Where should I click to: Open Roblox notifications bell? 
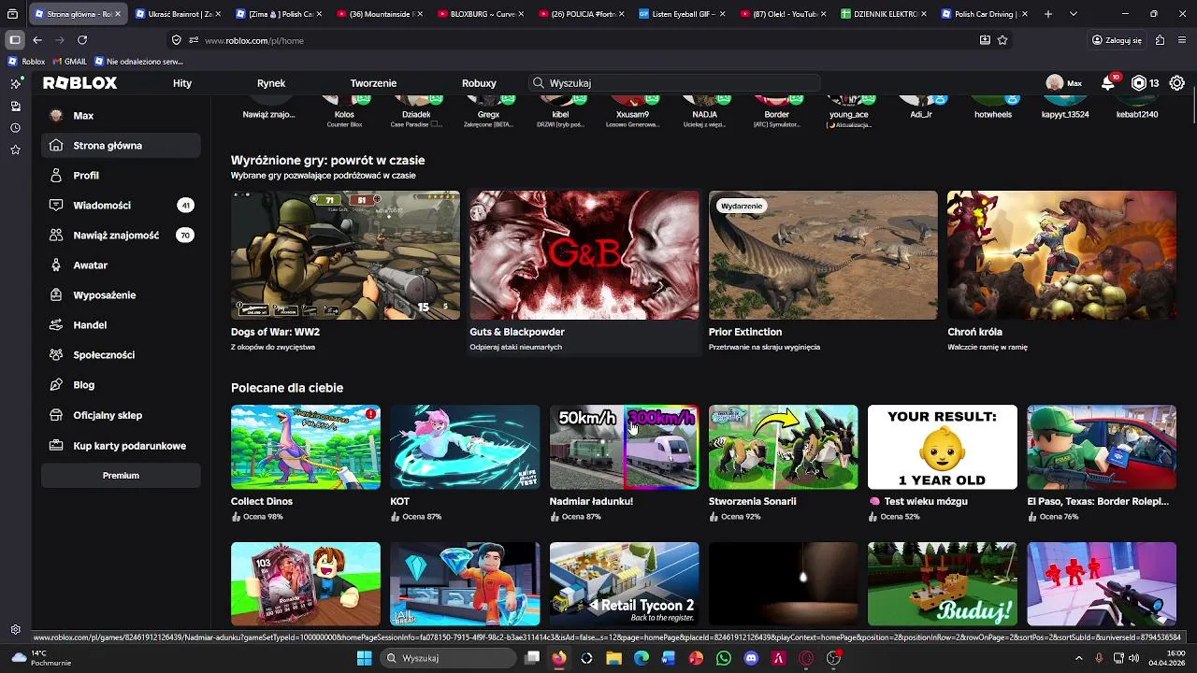[x=1108, y=83]
